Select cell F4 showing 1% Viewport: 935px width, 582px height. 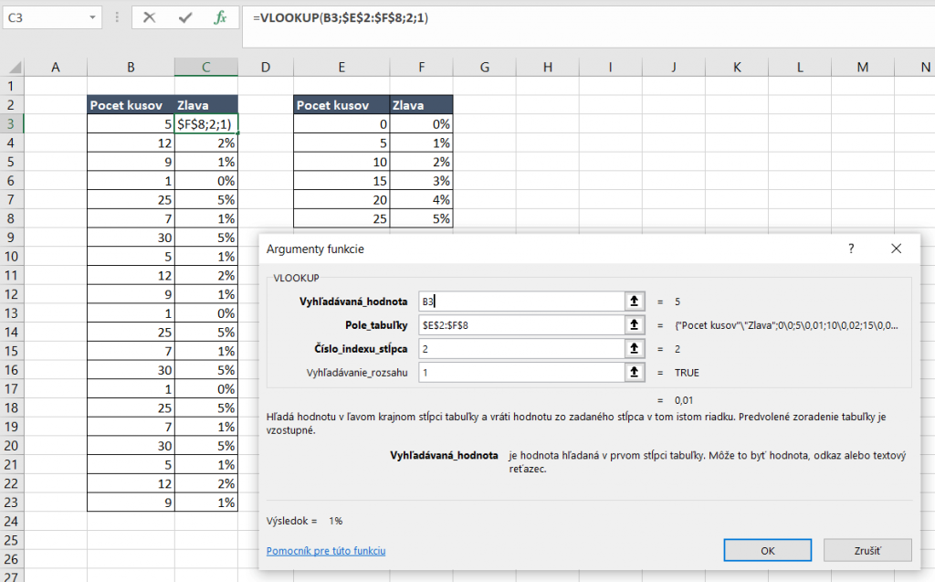pos(422,143)
